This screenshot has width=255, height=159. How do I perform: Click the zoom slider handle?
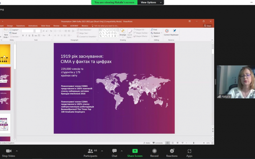(194, 143)
